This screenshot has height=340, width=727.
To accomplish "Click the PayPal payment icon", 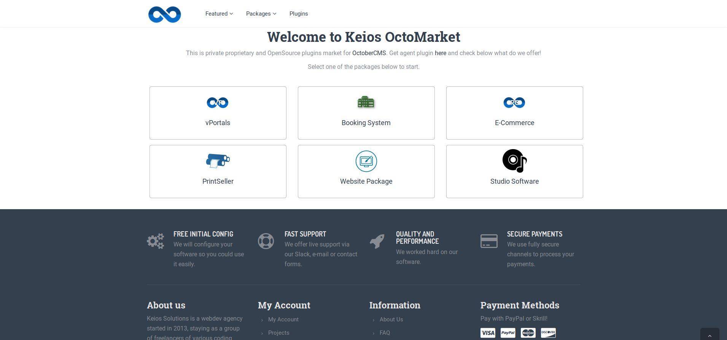I will (508, 333).
